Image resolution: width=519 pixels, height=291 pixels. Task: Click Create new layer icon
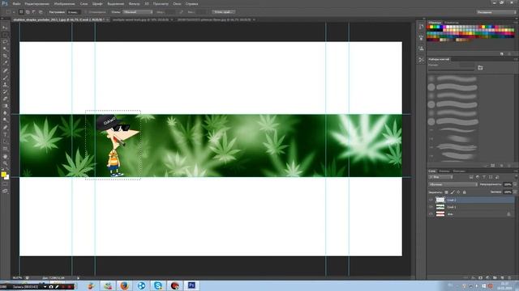(502, 278)
